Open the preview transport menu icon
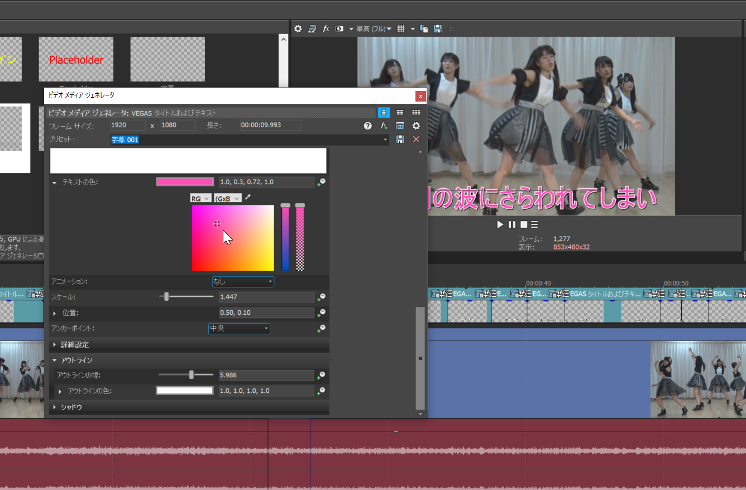The width and height of the screenshot is (746, 490). point(534,224)
